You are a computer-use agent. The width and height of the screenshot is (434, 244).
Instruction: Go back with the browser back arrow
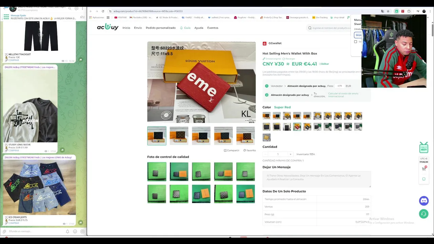click(x=91, y=11)
